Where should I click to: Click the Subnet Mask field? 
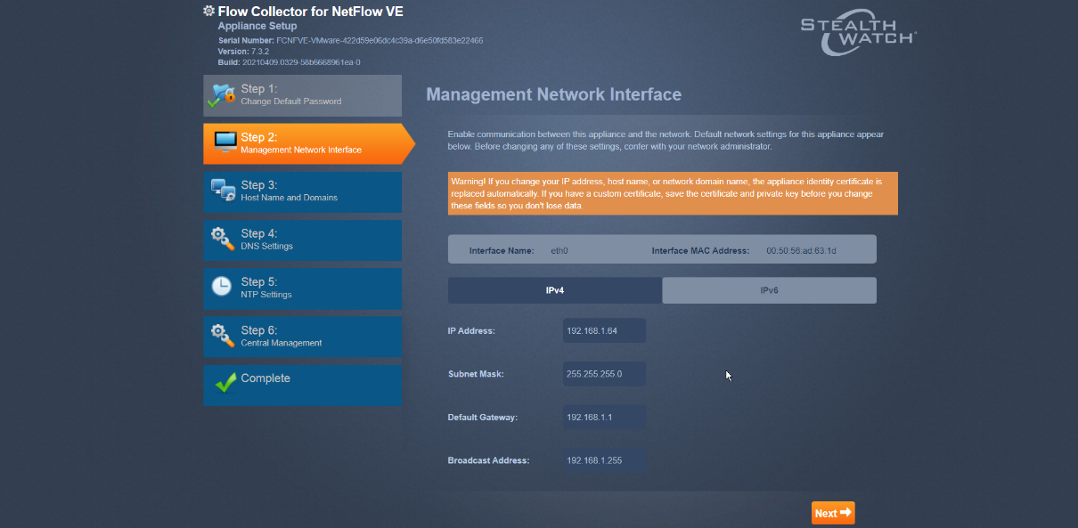(x=604, y=374)
